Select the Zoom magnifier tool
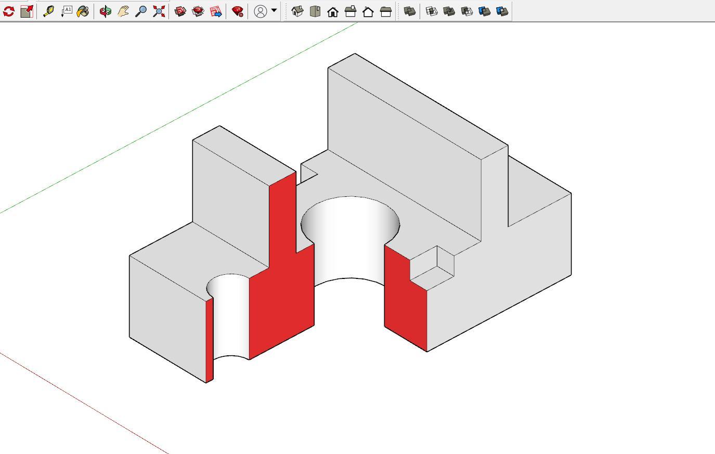This screenshot has height=454, width=715. pyautogui.click(x=141, y=11)
